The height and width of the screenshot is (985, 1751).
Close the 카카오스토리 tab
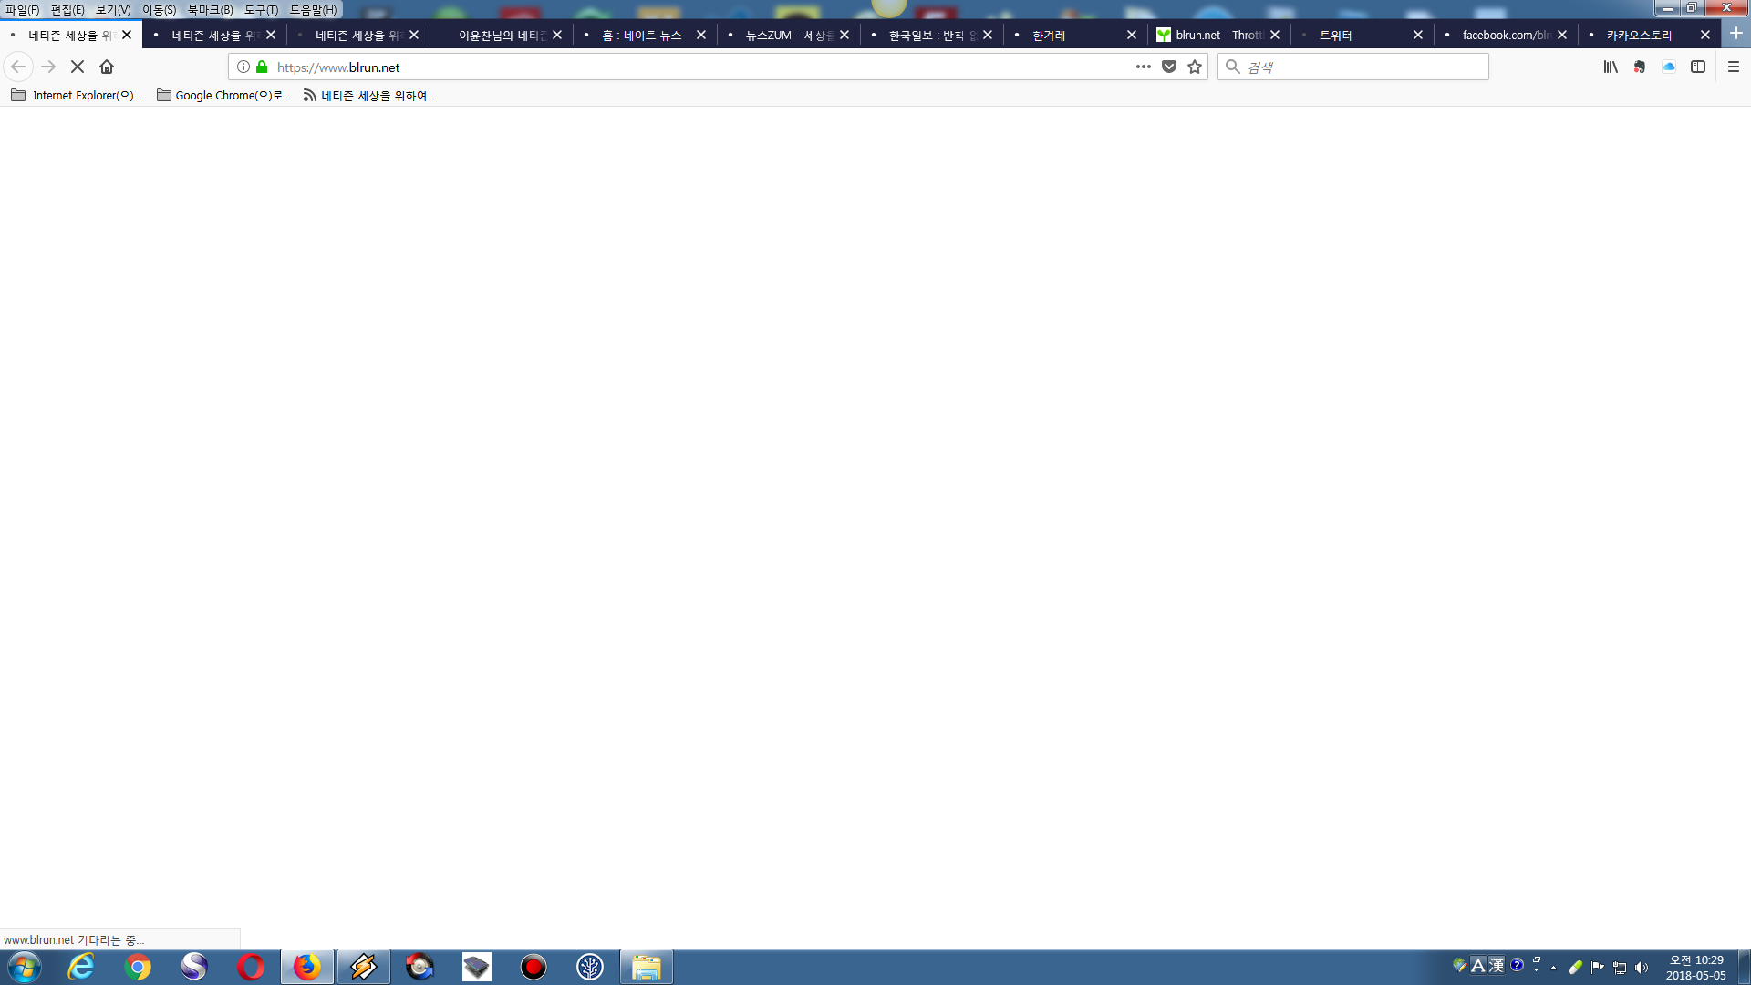coord(1705,35)
